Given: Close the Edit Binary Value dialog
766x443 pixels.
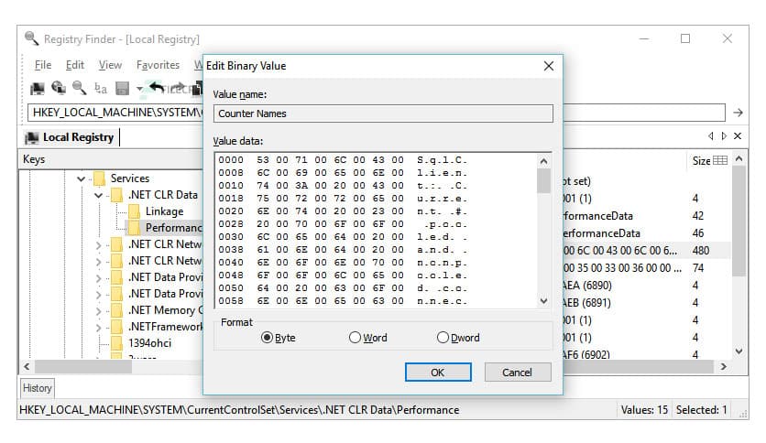Looking at the screenshot, I should coord(549,66).
